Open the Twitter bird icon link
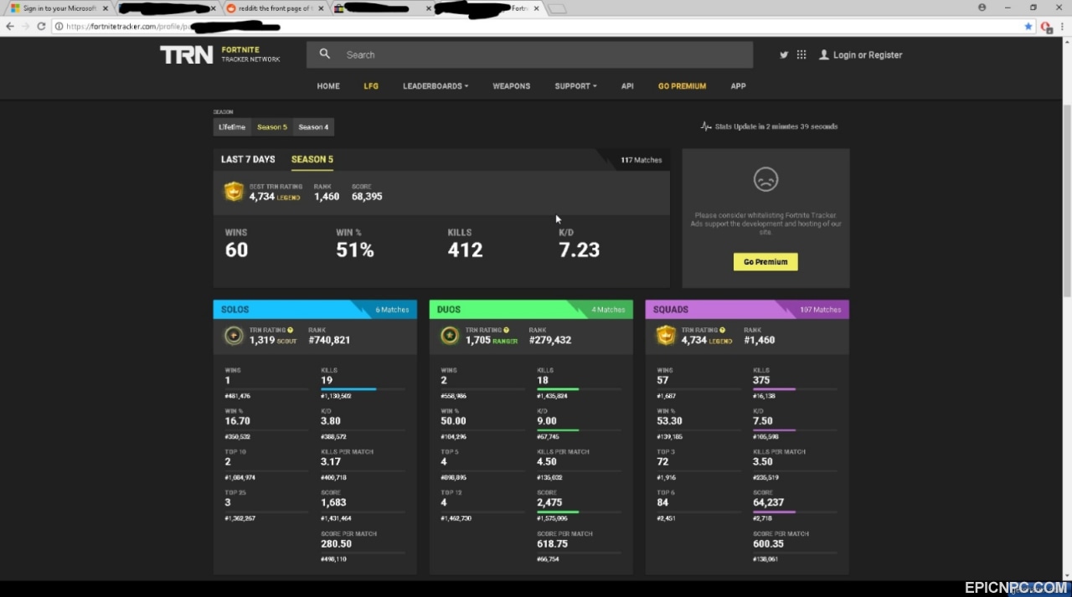The image size is (1072, 597). click(784, 54)
